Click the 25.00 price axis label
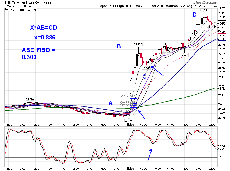 [x=222, y=95]
